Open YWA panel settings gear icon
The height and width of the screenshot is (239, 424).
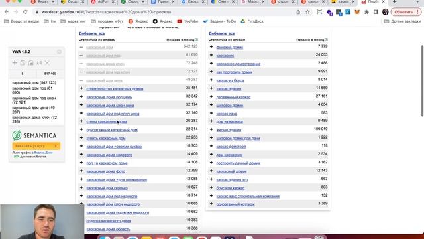(x=59, y=52)
